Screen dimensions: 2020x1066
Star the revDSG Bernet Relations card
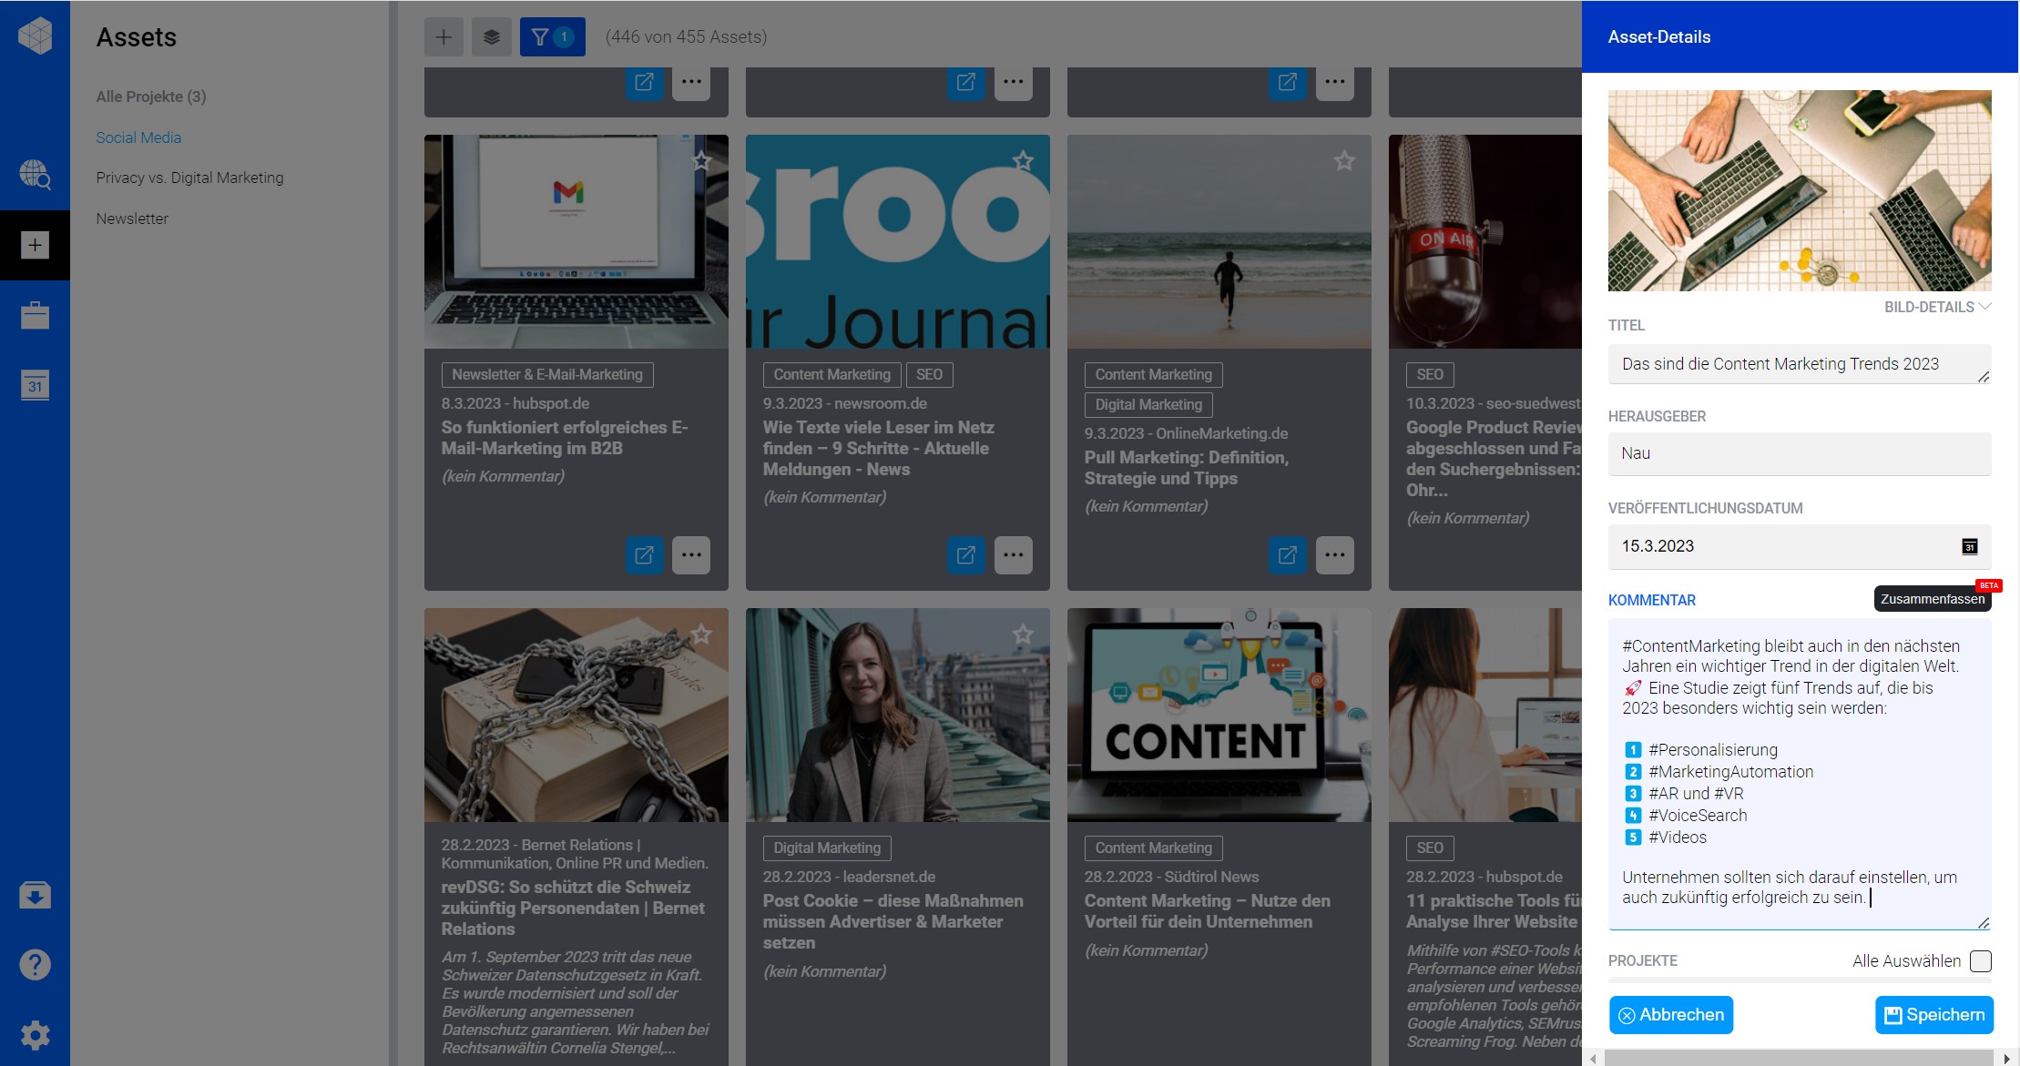702,635
